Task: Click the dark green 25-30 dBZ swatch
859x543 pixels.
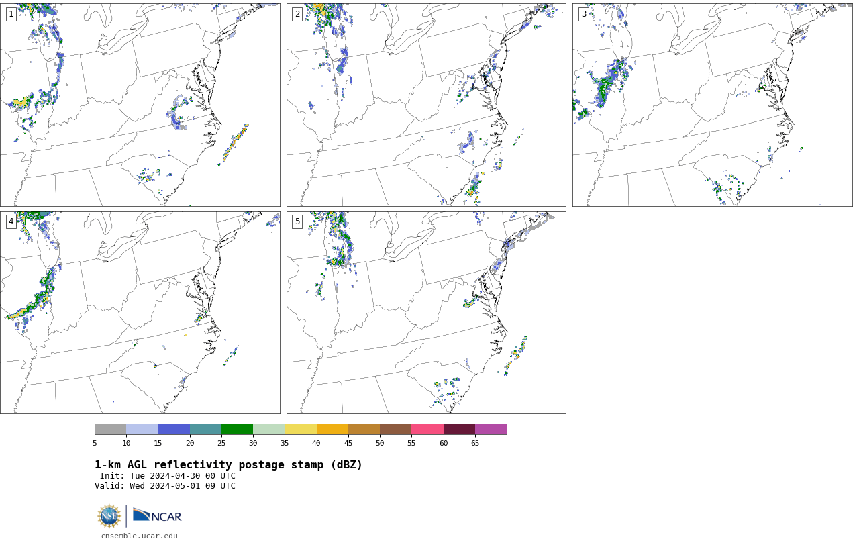Action: [x=237, y=430]
